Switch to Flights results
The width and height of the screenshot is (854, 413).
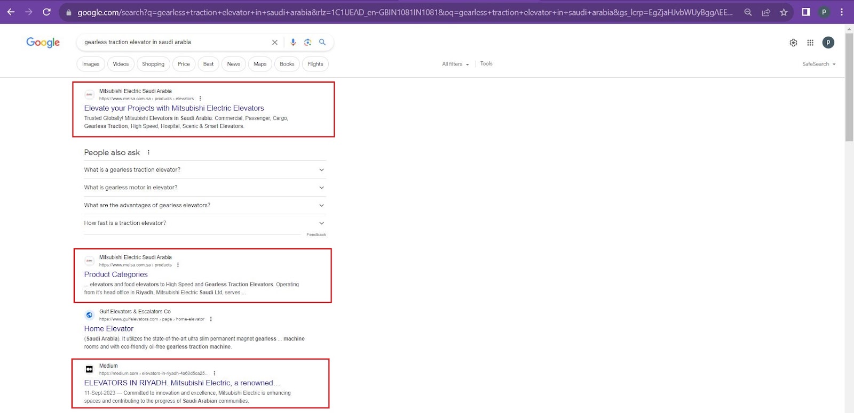(x=315, y=64)
